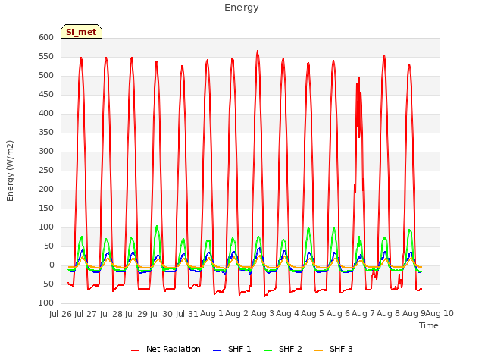Click the 150 y-axis tick label
Viewport: 485px width, 364px height.
click(x=46, y=209)
